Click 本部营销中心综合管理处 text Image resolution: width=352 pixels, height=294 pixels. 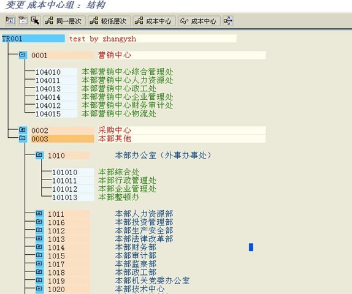(127, 72)
